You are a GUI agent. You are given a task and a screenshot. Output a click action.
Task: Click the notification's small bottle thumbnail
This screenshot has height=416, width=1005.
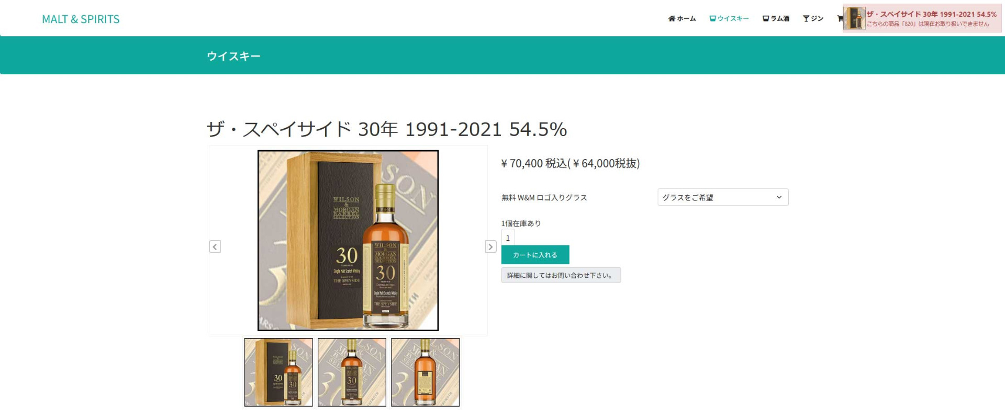[x=854, y=19]
